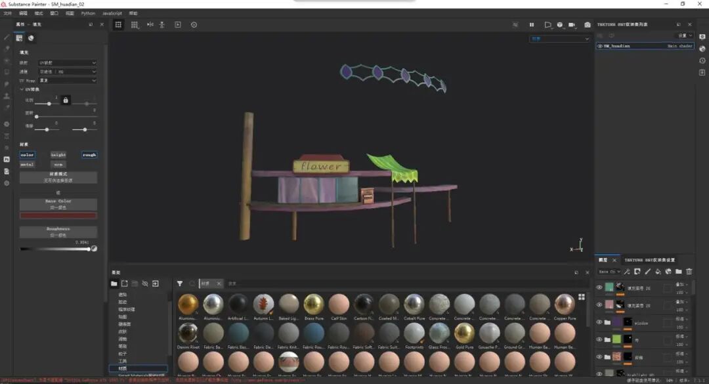Click the cube perspective icon
Screen dimensions: 709x384
point(560,25)
